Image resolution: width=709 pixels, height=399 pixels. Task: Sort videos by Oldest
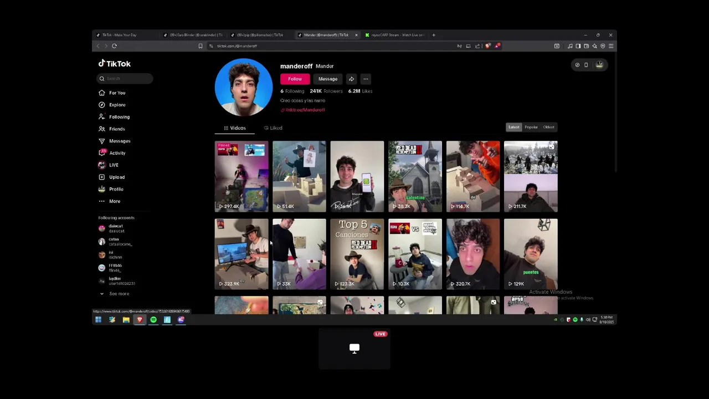click(548, 127)
